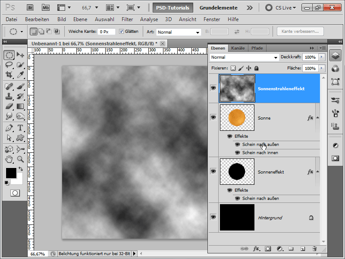Toggle Schein nach innen effect visibility

pos(238,153)
